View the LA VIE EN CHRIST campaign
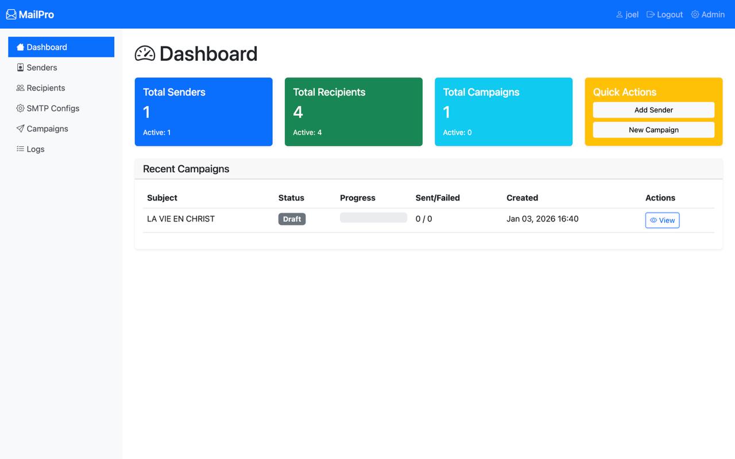 tap(662, 220)
